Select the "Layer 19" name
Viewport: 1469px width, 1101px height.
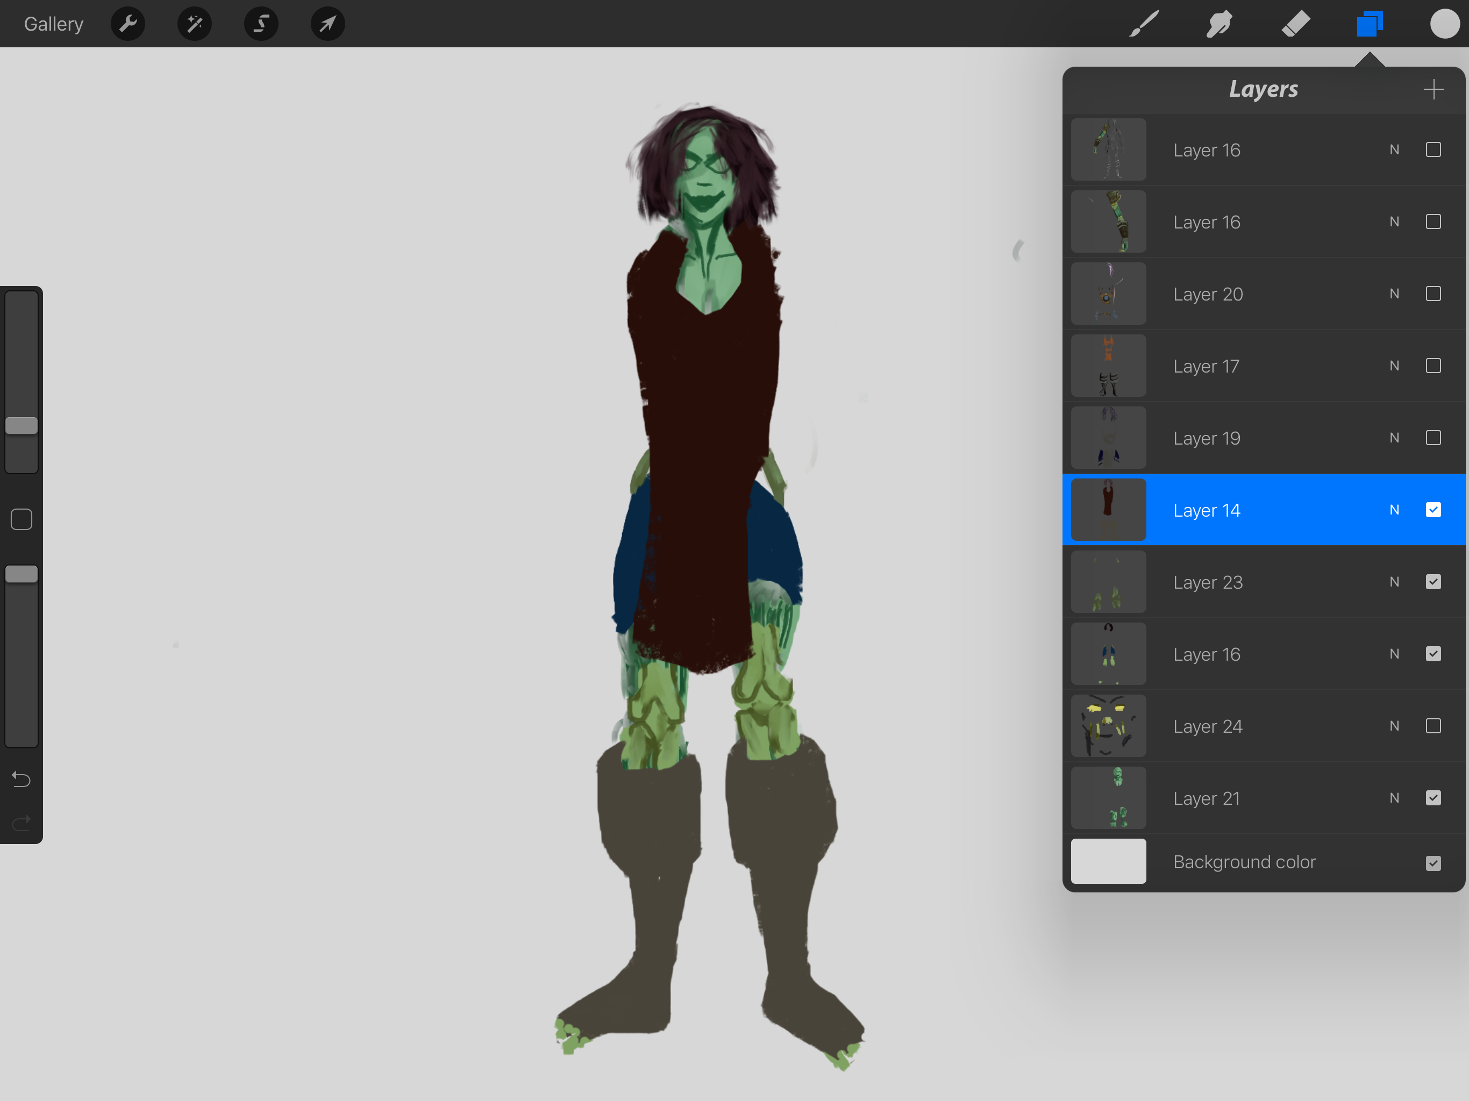pos(1207,438)
